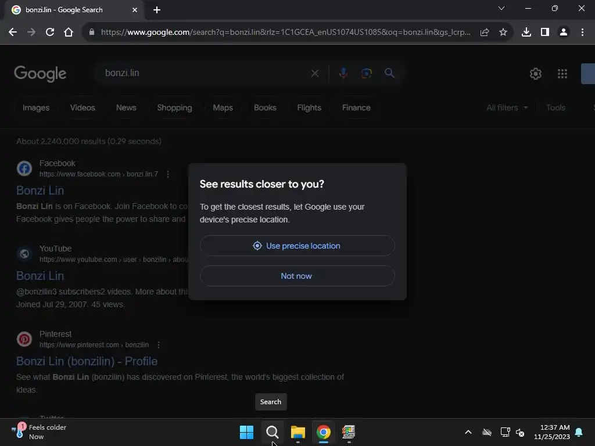Open the search Tools option
595x446 pixels.
555,107
